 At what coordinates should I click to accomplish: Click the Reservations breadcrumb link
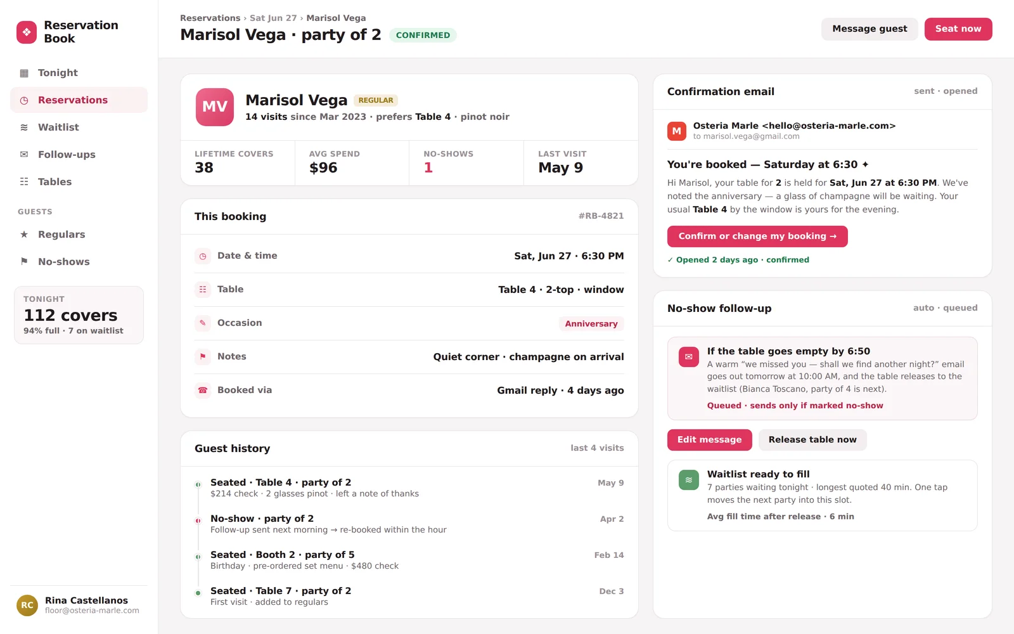click(210, 18)
